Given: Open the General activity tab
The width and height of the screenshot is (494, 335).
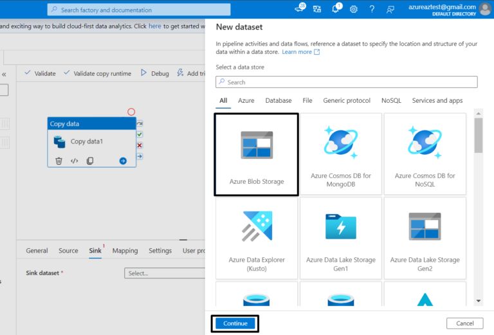Looking at the screenshot, I should click(x=37, y=251).
